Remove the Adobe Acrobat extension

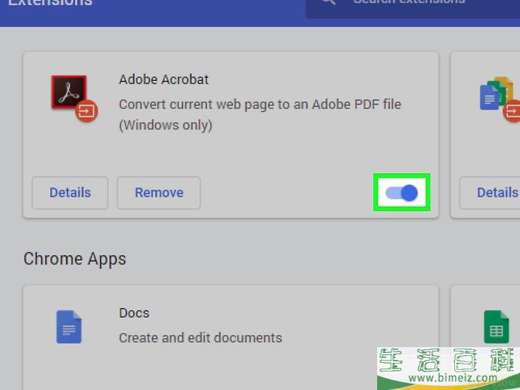(x=159, y=193)
